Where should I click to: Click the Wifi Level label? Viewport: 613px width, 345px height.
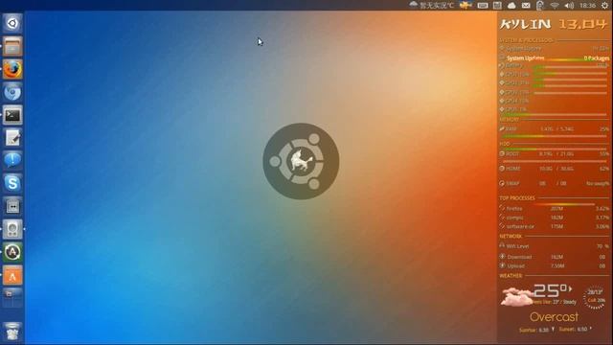[x=517, y=246]
